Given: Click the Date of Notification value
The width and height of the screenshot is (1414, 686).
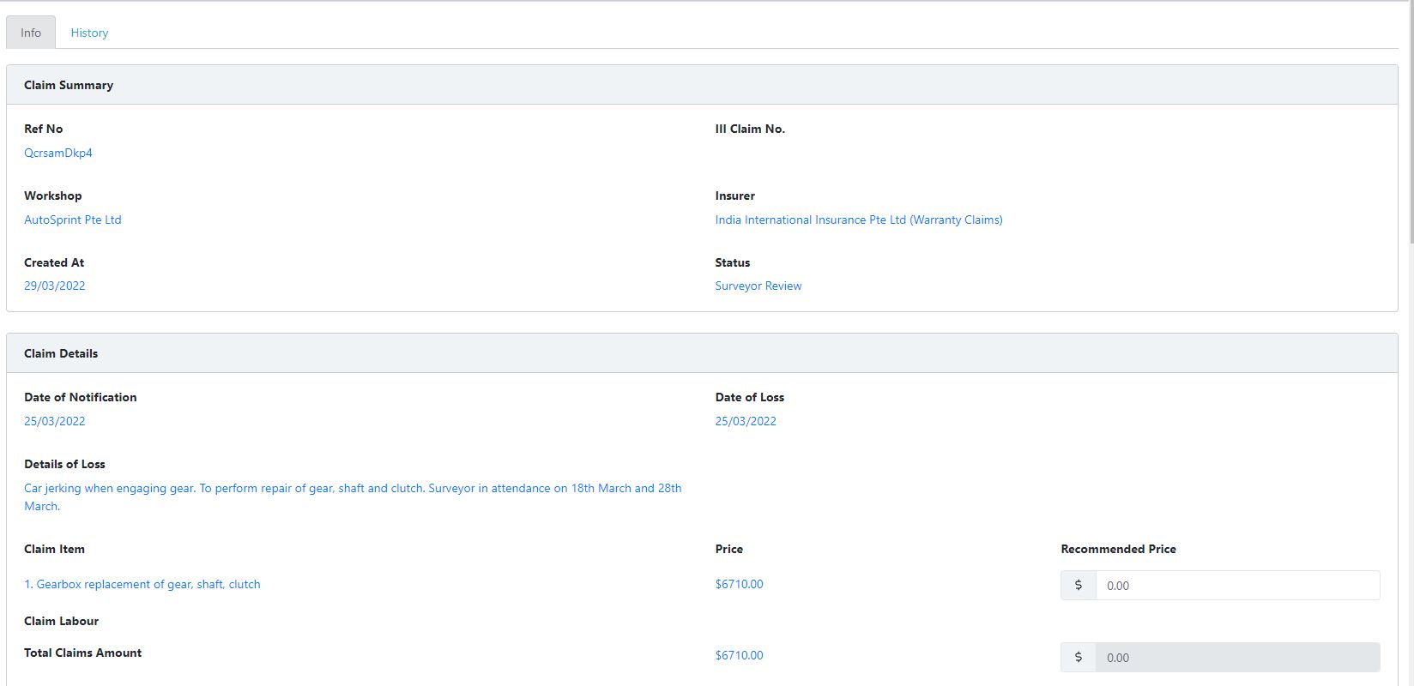Looking at the screenshot, I should coord(55,421).
